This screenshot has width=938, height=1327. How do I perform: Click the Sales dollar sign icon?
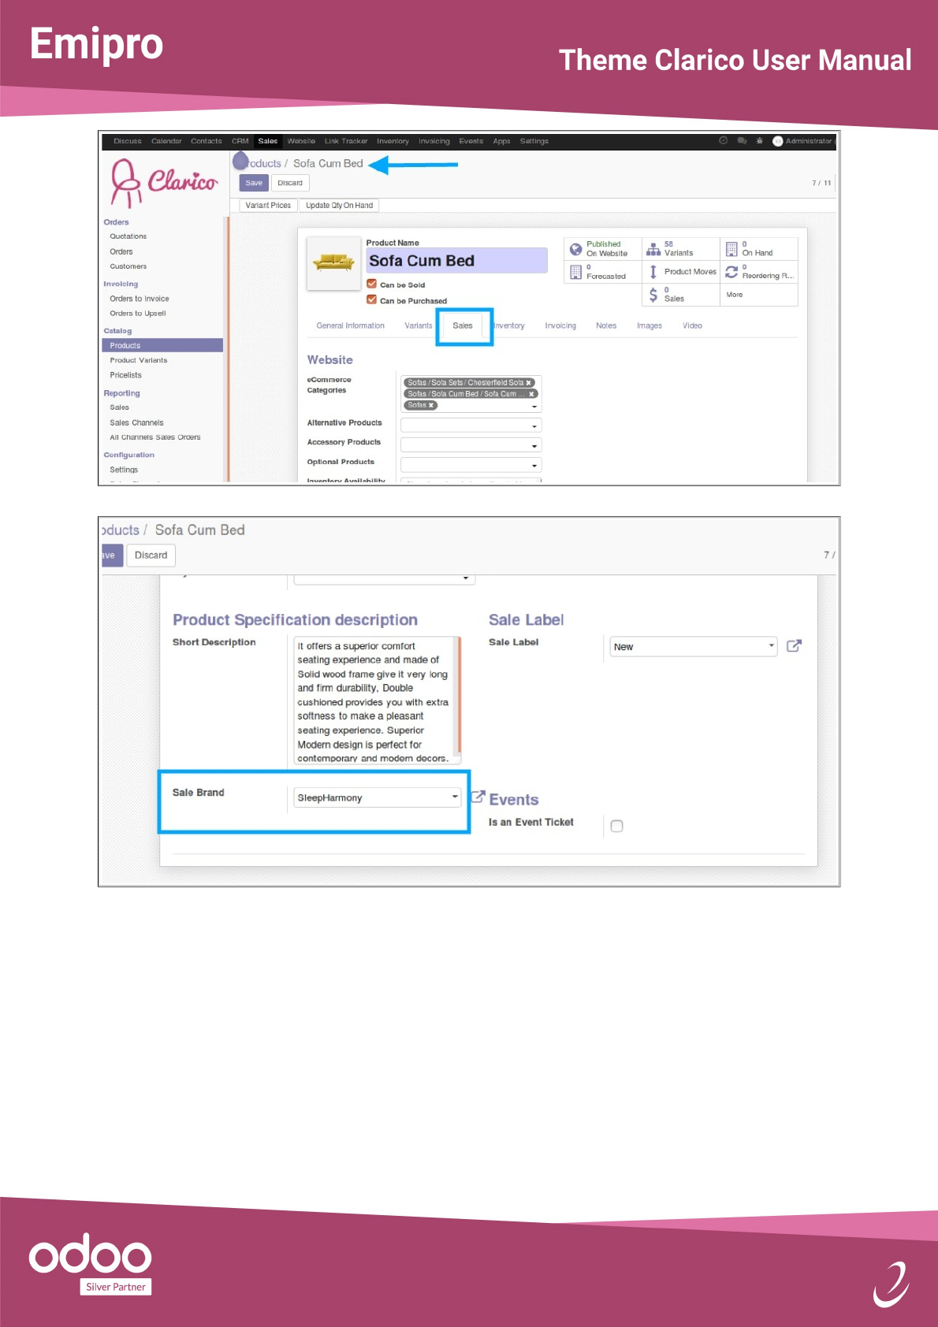653,295
